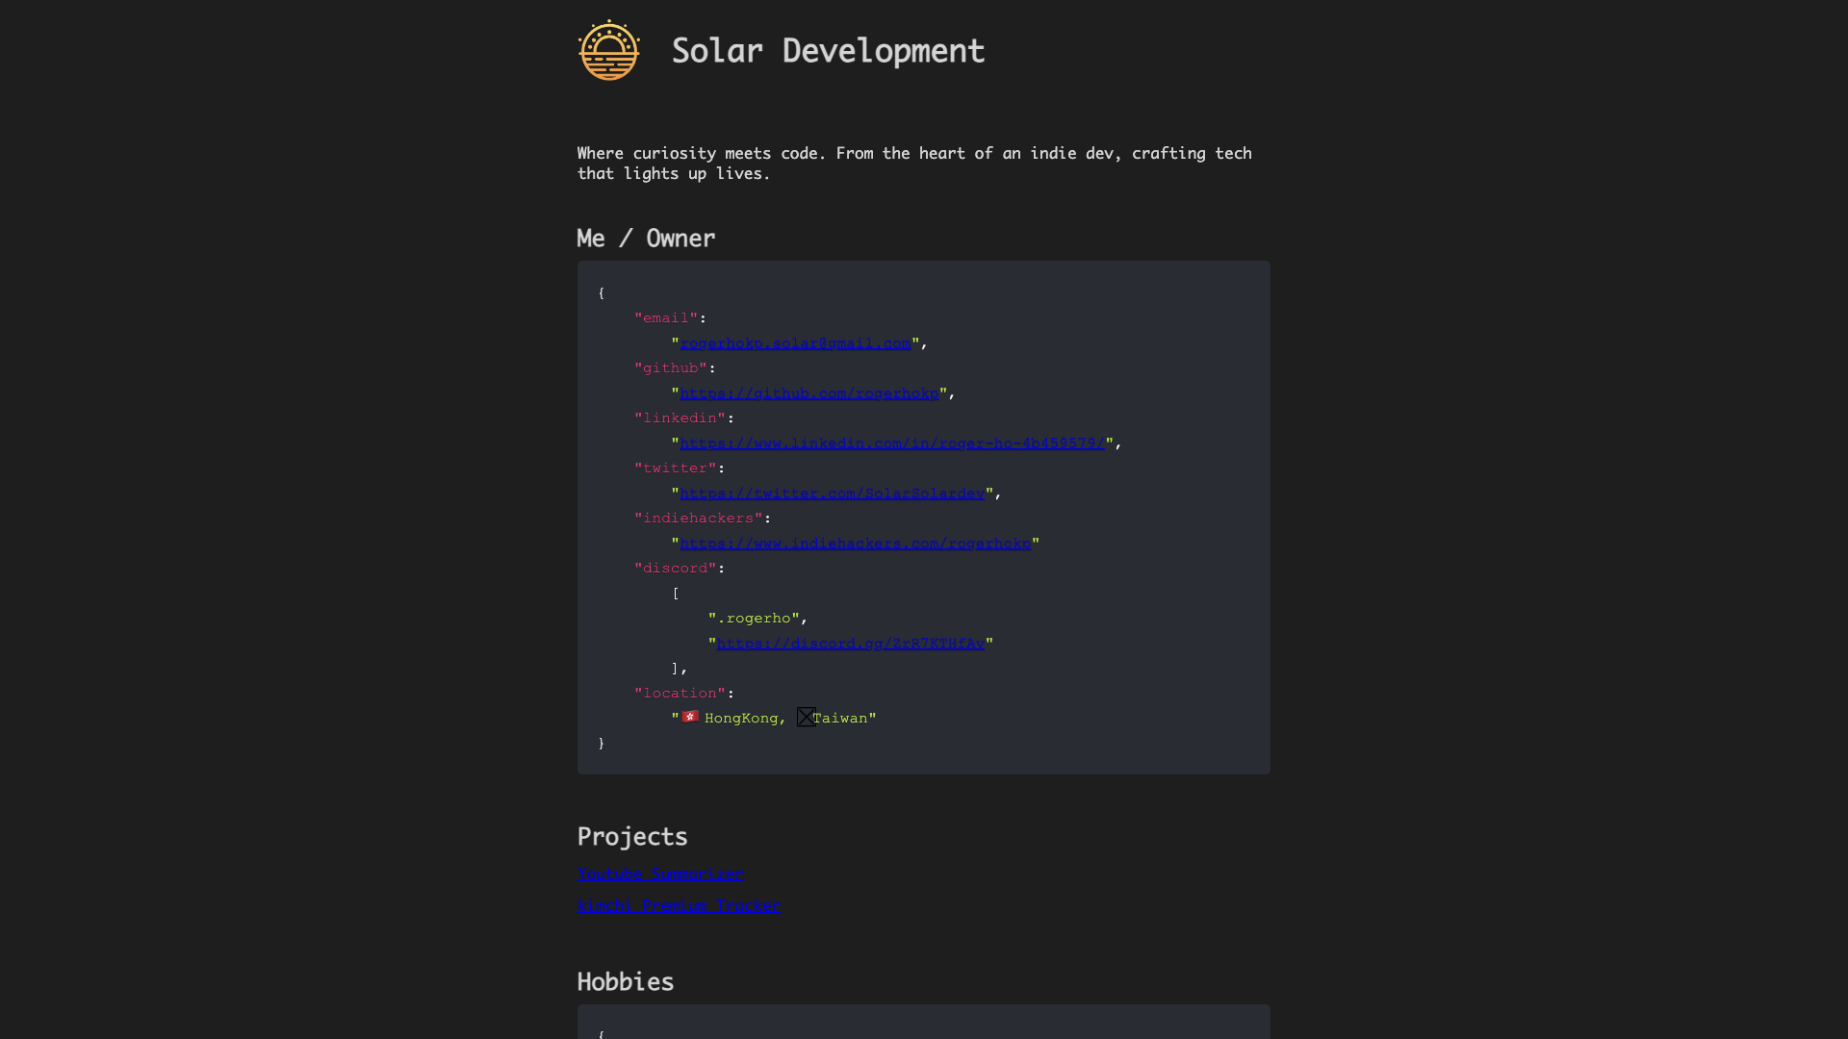Open the rogerhoko.solar Gmail email link

pos(795,343)
